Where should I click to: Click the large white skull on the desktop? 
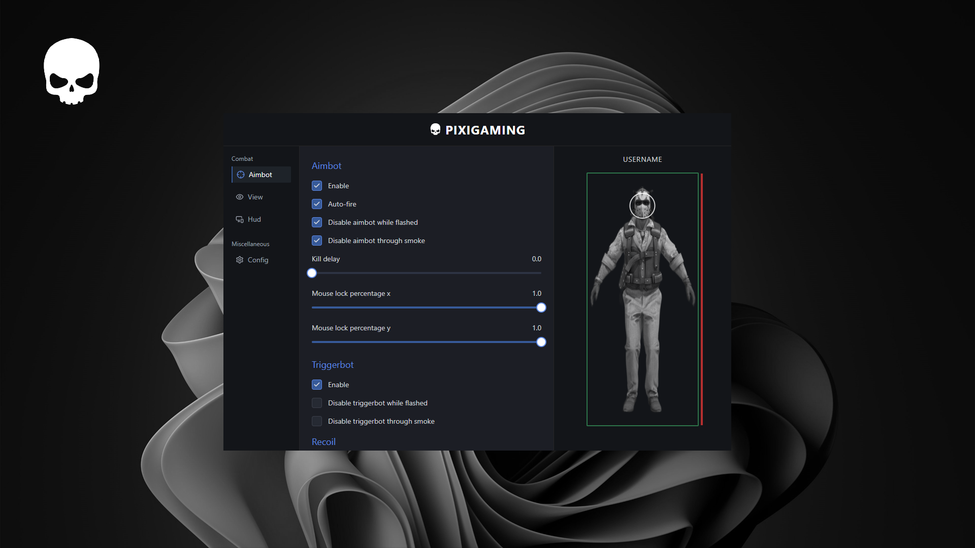[x=72, y=71]
